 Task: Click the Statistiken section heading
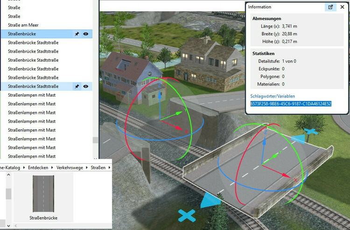click(263, 54)
